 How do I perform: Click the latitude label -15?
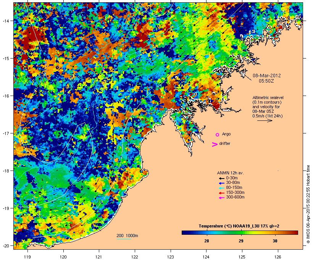[6, 58]
